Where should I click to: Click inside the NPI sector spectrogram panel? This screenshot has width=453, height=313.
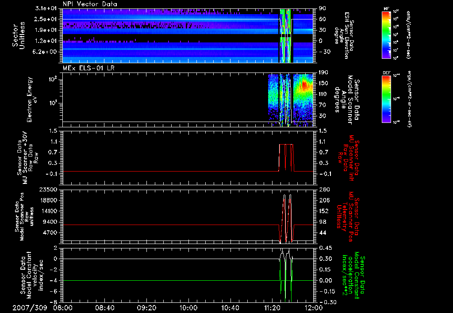click(x=188, y=35)
